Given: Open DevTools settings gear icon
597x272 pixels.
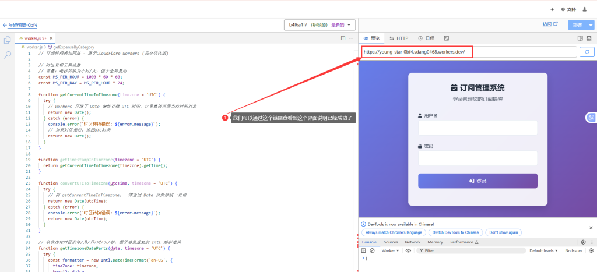Looking at the screenshot, I should [583, 242].
